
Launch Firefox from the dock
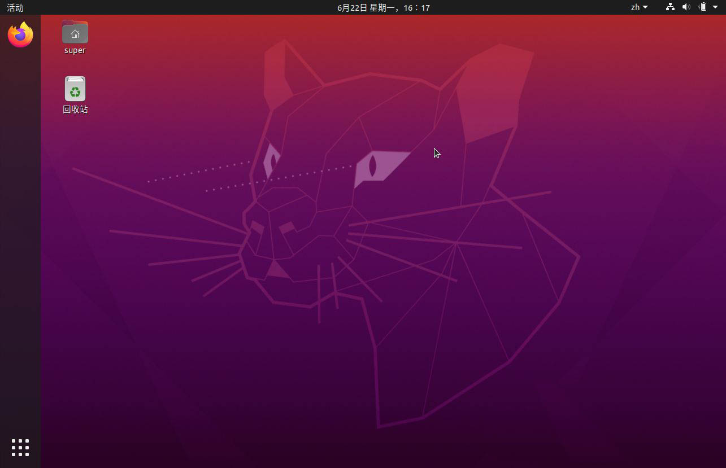click(x=20, y=35)
